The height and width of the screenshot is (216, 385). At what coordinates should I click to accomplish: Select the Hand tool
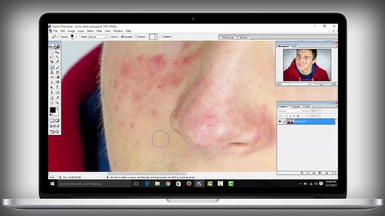52,103
